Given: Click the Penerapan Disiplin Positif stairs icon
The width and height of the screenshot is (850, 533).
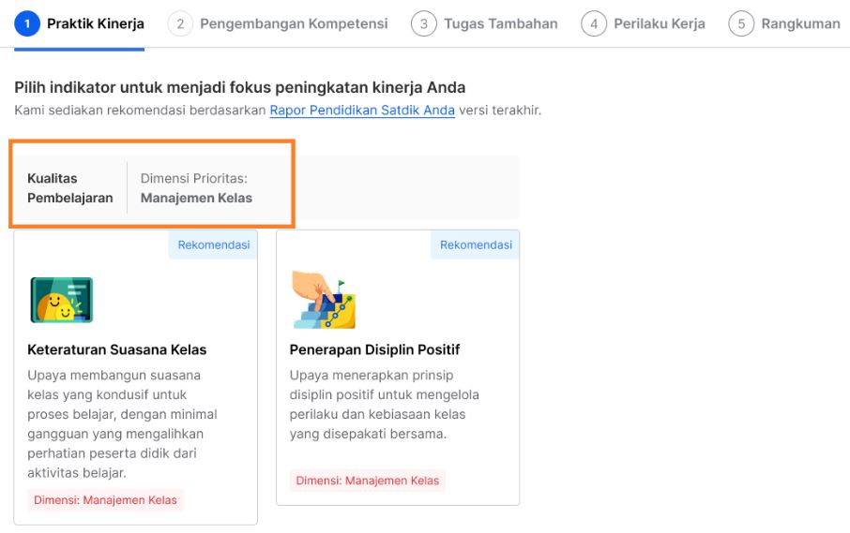Looking at the screenshot, I should pos(324,300).
